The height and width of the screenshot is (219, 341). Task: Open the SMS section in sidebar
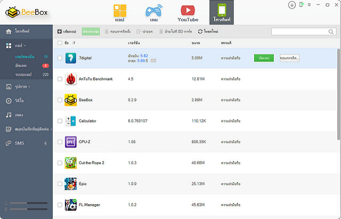pos(26,143)
